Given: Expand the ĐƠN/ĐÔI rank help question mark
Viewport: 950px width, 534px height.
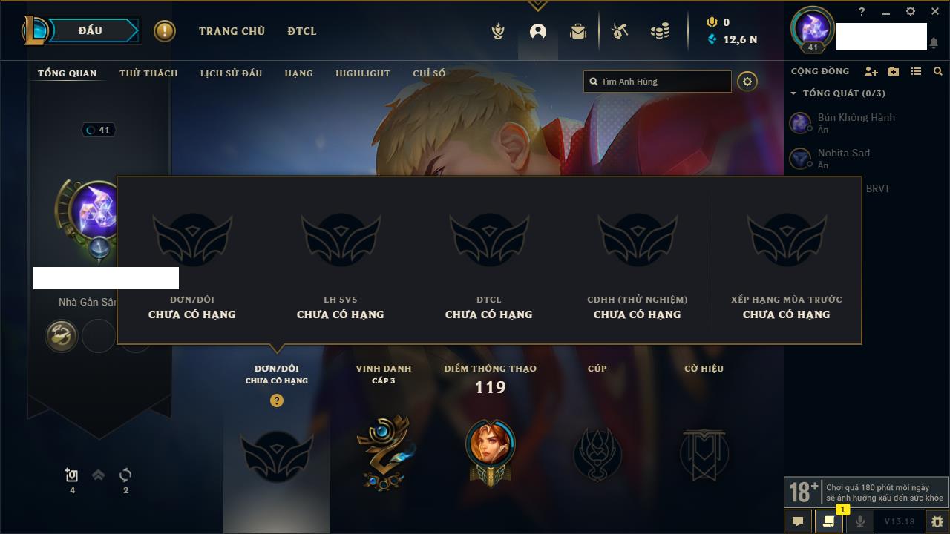Looking at the screenshot, I should [277, 400].
